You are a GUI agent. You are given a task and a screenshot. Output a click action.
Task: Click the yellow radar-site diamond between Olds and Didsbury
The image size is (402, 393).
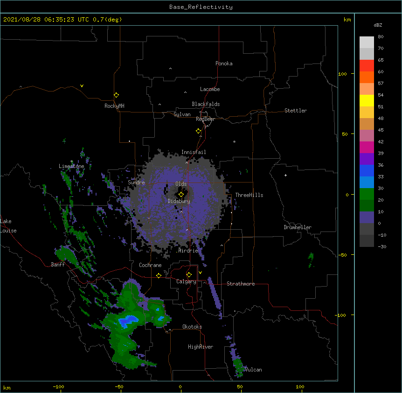[181, 195]
